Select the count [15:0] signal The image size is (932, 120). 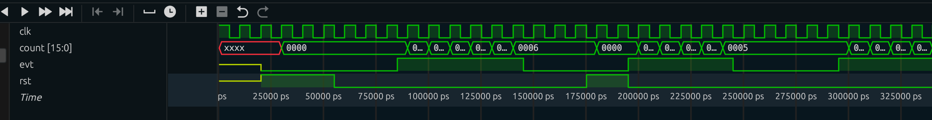coord(45,48)
